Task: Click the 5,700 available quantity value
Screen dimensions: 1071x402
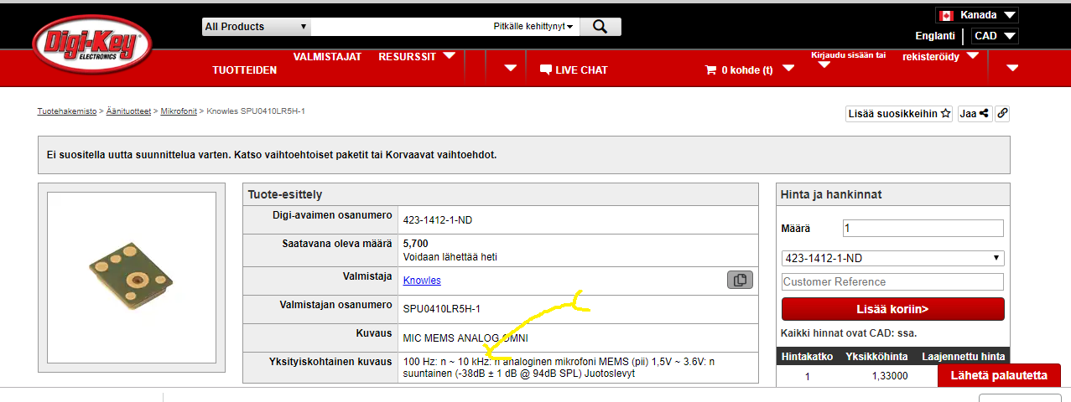Action: point(417,244)
